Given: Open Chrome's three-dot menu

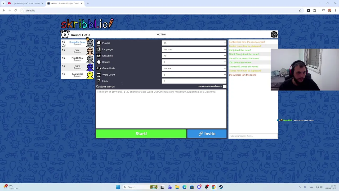Looking at the screenshot, I should click(x=335, y=11).
